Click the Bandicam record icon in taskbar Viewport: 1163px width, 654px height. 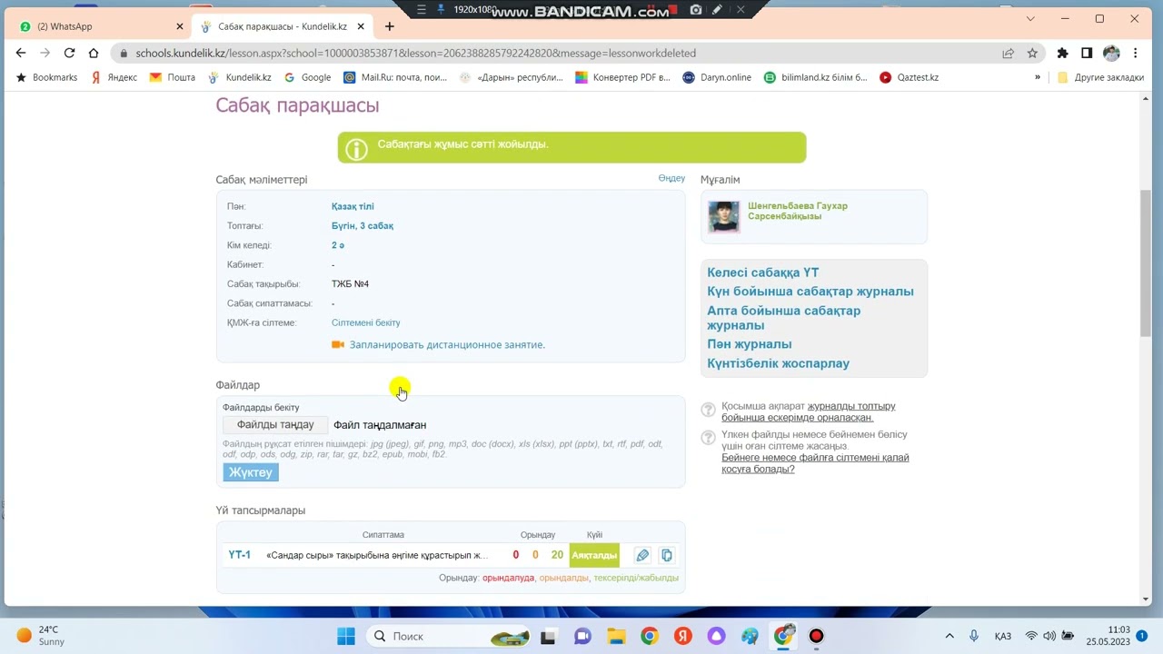(x=816, y=636)
